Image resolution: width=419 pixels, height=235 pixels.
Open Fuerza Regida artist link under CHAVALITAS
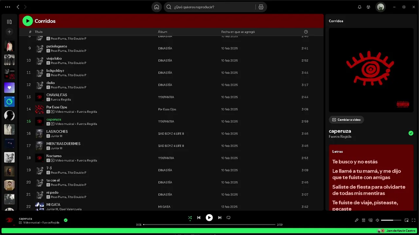pos(61,100)
